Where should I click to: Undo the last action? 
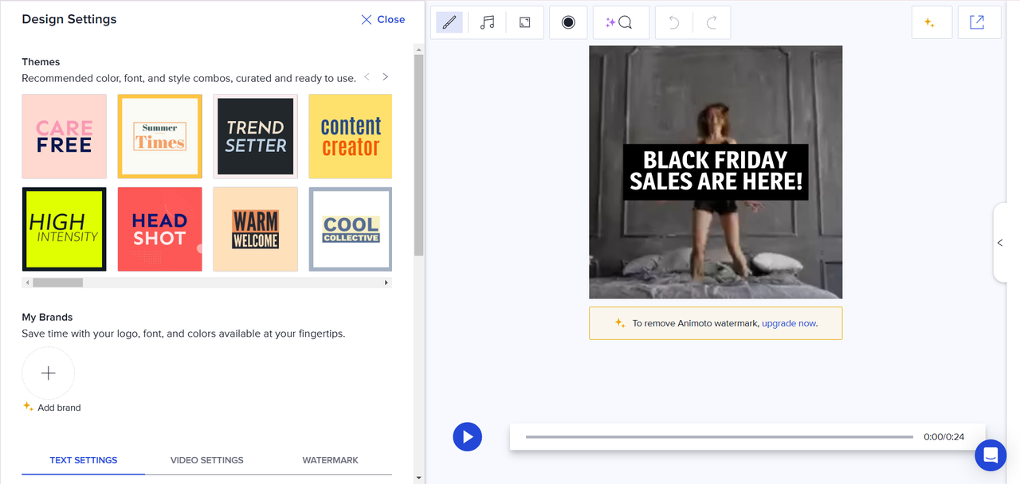point(673,23)
